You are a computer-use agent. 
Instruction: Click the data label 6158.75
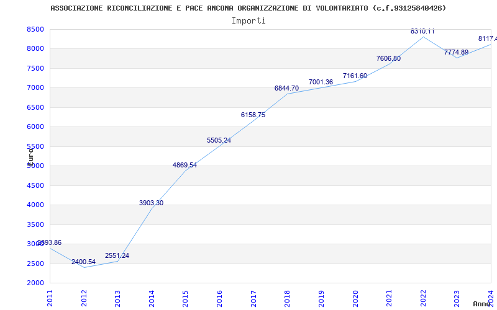coord(253,115)
